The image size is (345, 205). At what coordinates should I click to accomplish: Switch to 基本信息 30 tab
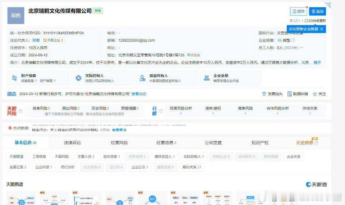click(x=26, y=143)
